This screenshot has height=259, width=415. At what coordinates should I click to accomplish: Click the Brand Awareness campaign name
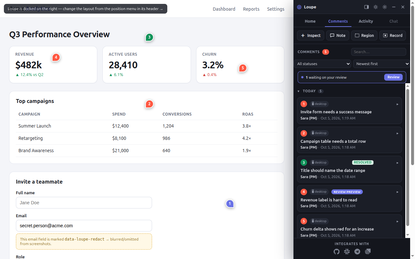coord(36,151)
